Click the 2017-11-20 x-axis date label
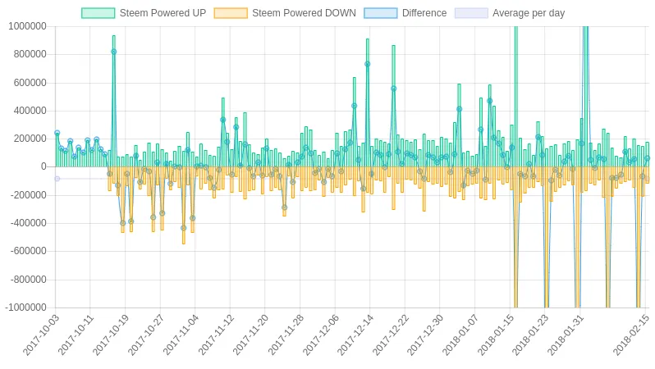Screen dimensions: 655x369 [250, 335]
